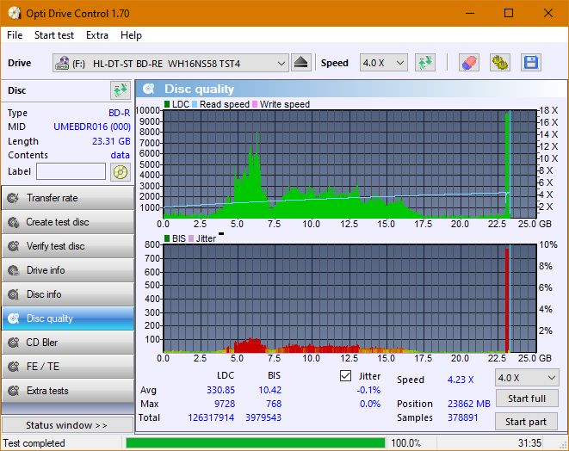Screen dimensions: 569x451
Task: Eject the disc with the eject icon
Action: pyautogui.click(x=300, y=63)
